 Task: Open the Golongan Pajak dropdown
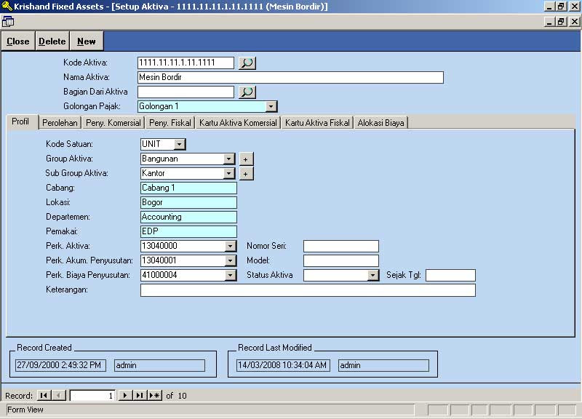pyautogui.click(x=271, y=106)
